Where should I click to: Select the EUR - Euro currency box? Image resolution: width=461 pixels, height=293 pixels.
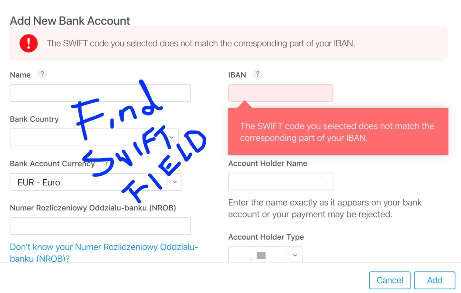point(96,182)
